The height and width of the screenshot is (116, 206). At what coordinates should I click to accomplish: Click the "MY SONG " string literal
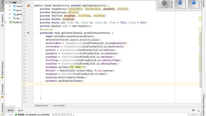coord(77,67)
